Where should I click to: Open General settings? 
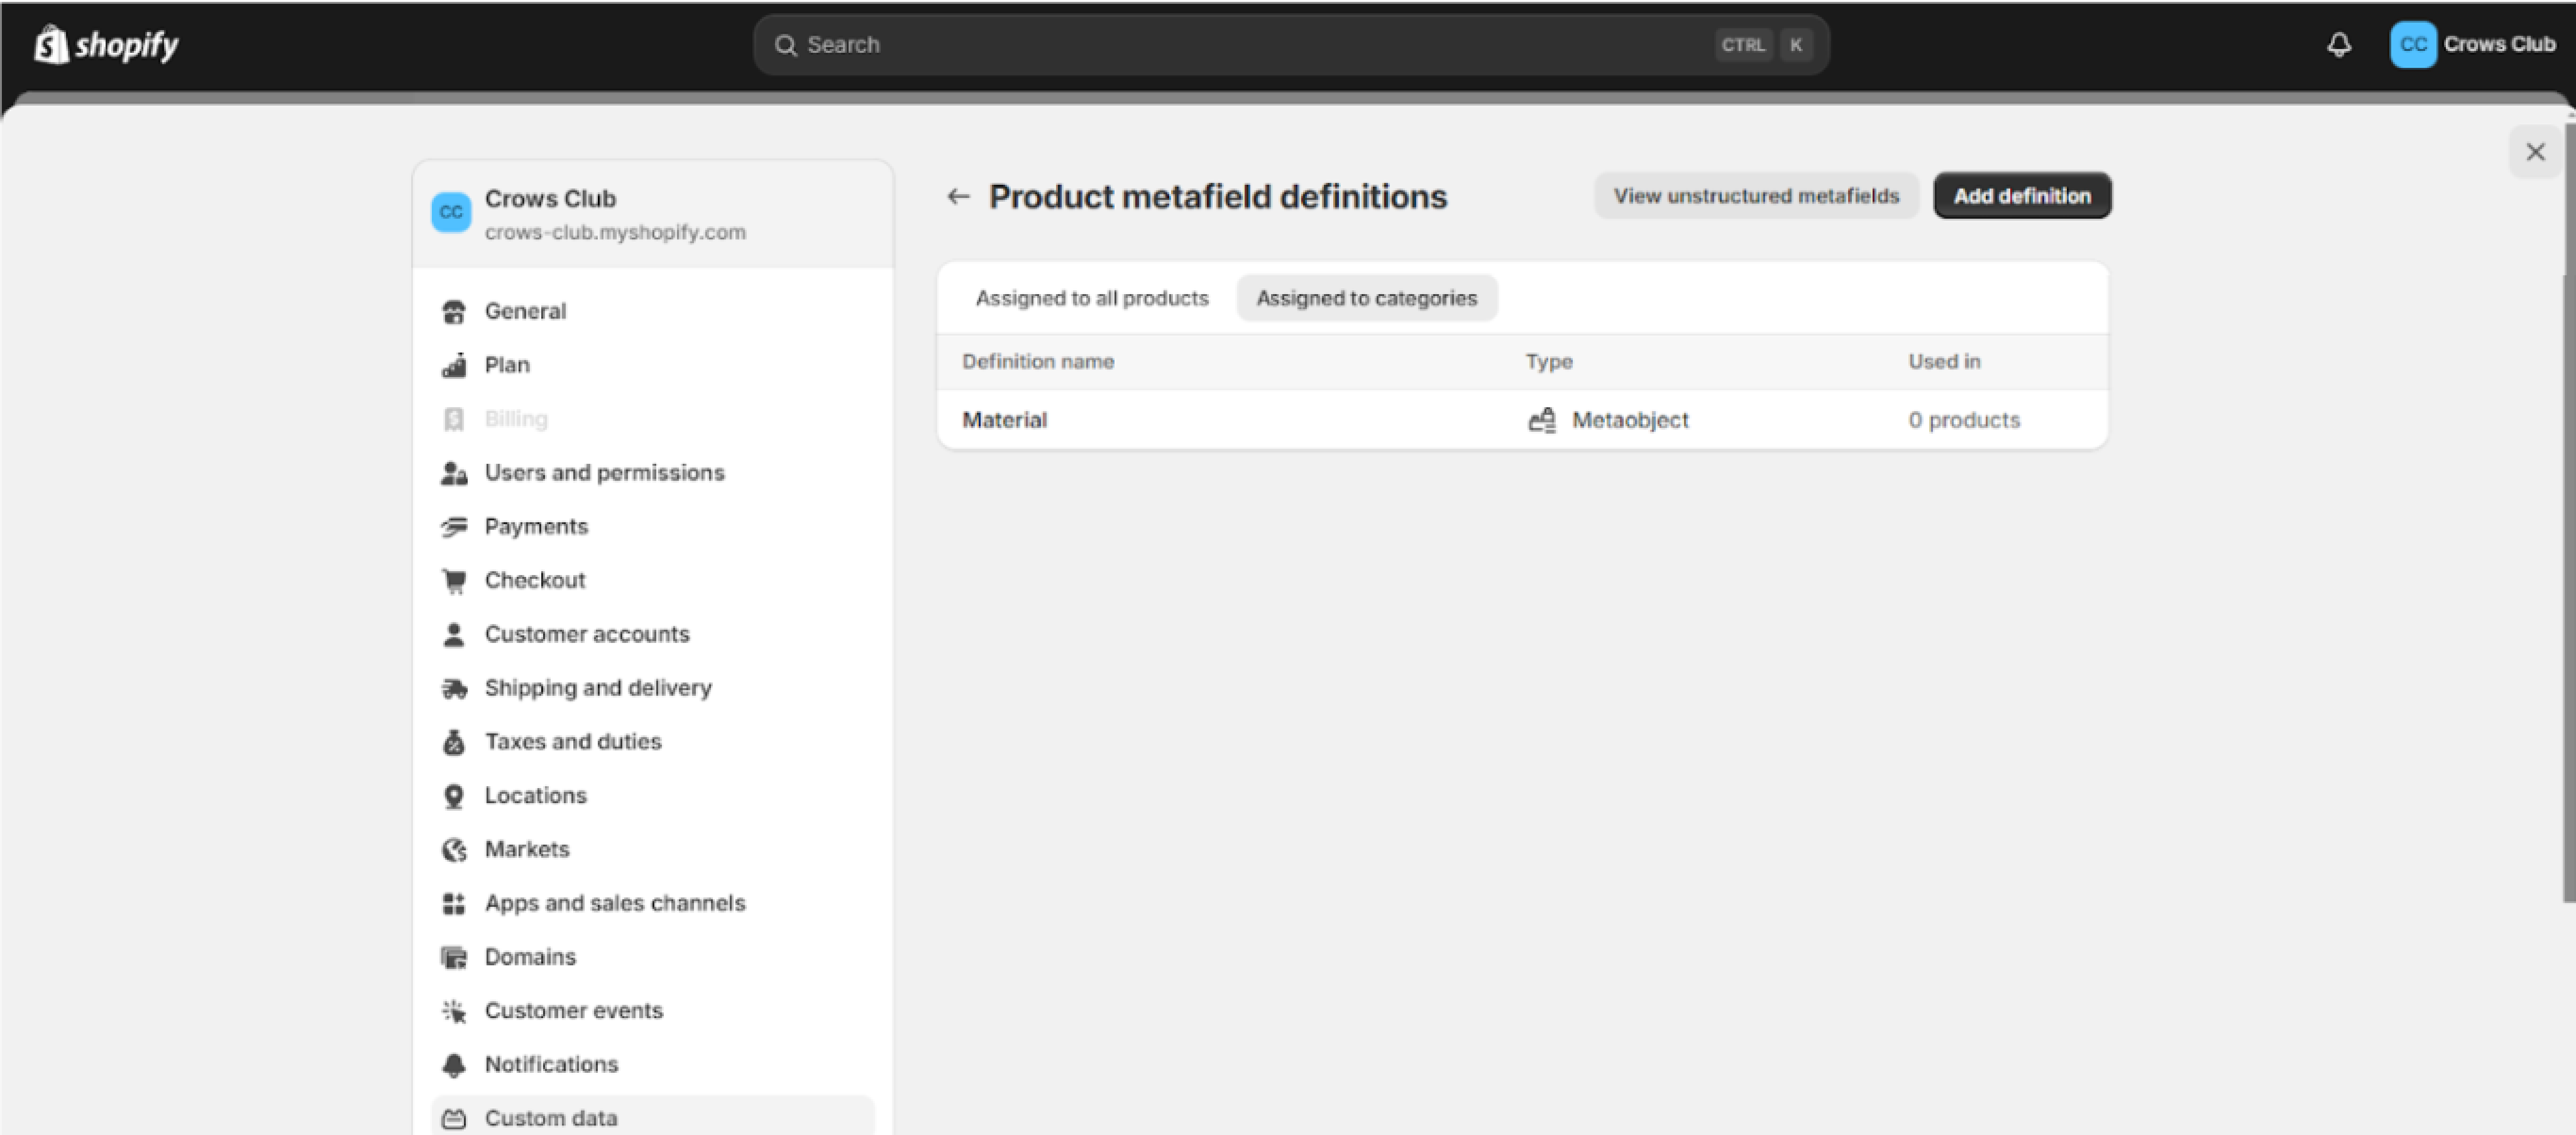click(652, 312)
